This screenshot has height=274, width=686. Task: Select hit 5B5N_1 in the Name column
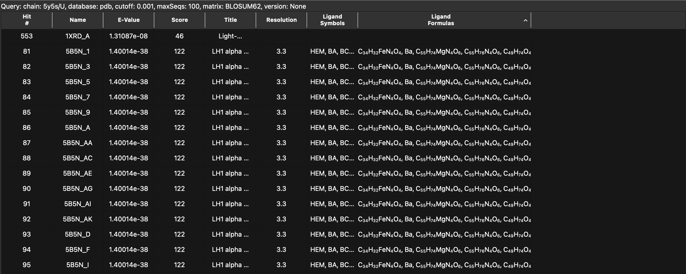click(77, 51)
